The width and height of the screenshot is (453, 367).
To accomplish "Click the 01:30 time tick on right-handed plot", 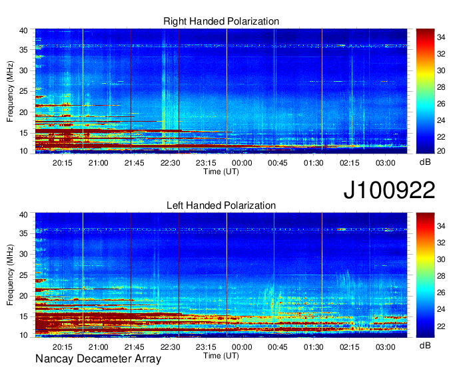I will pyautogui.click(x=314, y=163).
